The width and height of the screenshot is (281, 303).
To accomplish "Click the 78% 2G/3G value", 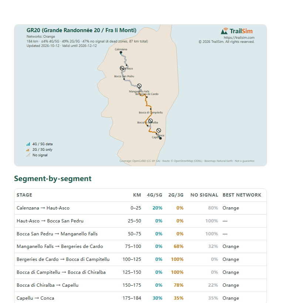I will [x=179, y=285].
